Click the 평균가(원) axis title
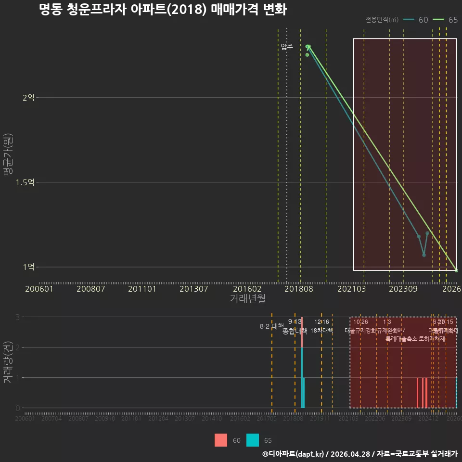Image resolution: width=462 pixels, height=462 pixels. (8, 154)
